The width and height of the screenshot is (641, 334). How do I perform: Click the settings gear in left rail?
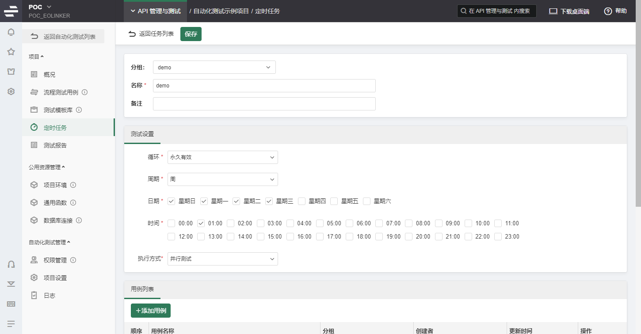11,91
